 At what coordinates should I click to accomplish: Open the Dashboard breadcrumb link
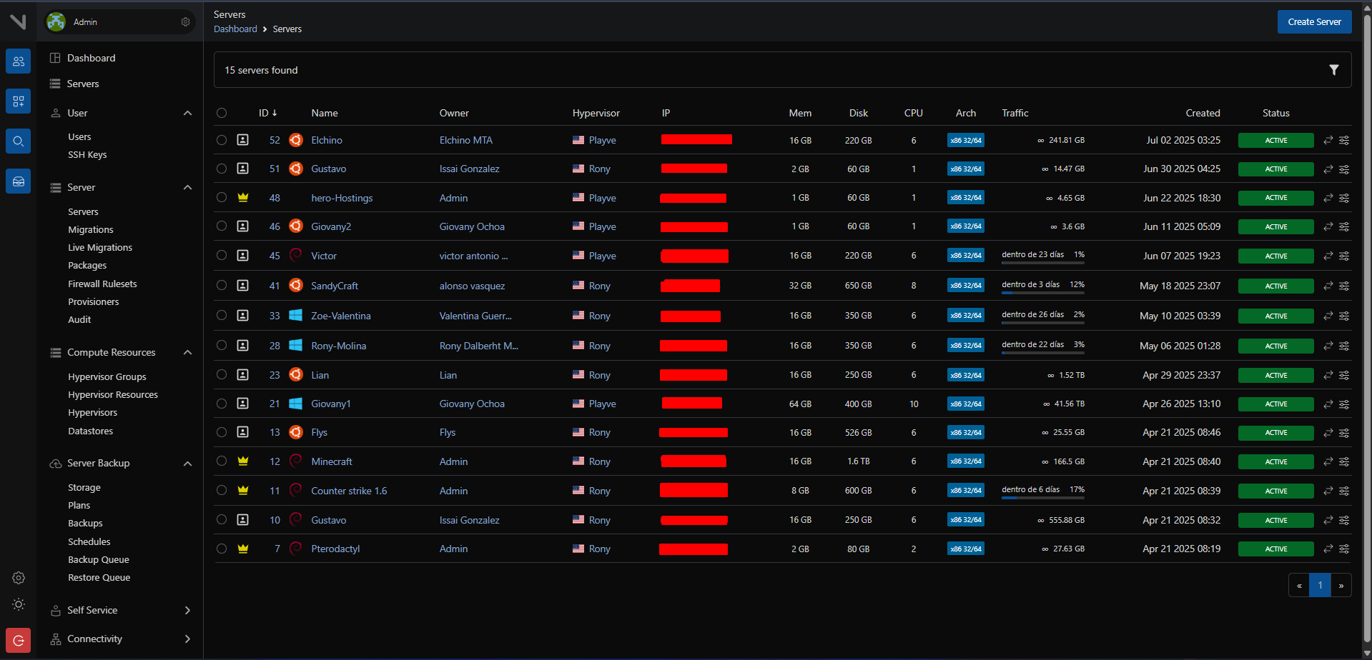tap(235, 29)
